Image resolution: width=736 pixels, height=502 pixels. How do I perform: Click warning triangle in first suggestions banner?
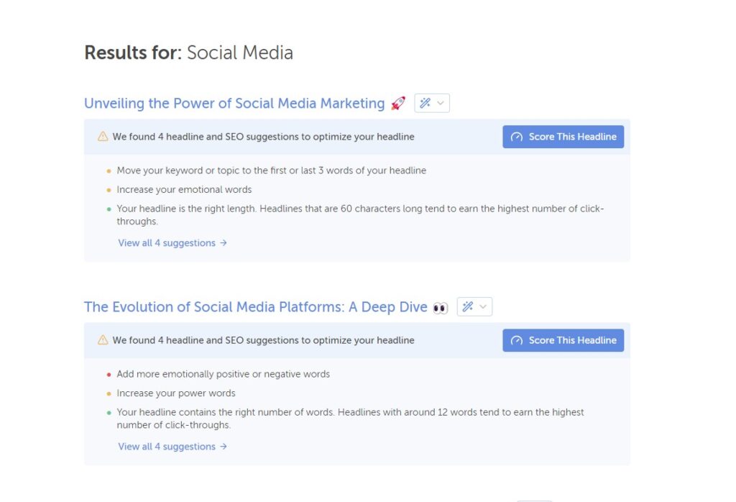click(103, 137)
